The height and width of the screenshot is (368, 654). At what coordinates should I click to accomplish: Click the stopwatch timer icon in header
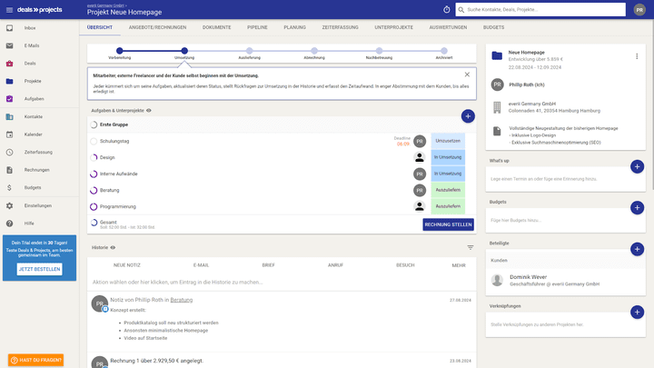click(x=446, y=9)
